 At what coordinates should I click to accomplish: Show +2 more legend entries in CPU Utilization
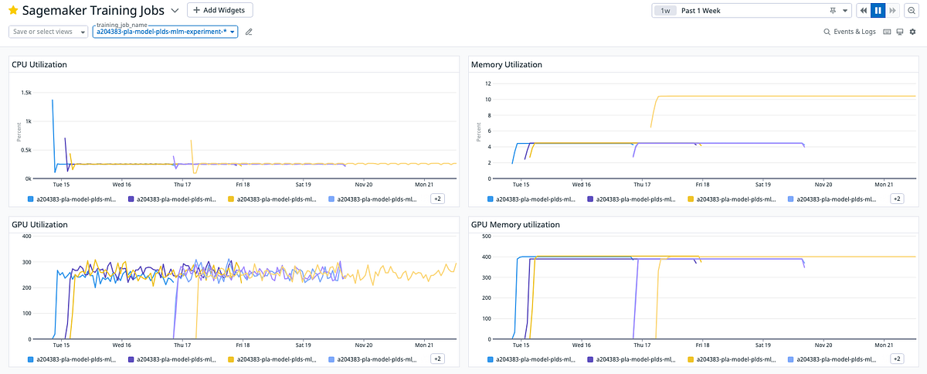point(437,199)
